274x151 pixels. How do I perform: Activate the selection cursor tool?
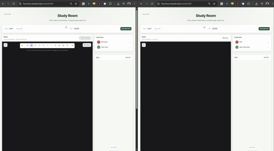[32, 45]
